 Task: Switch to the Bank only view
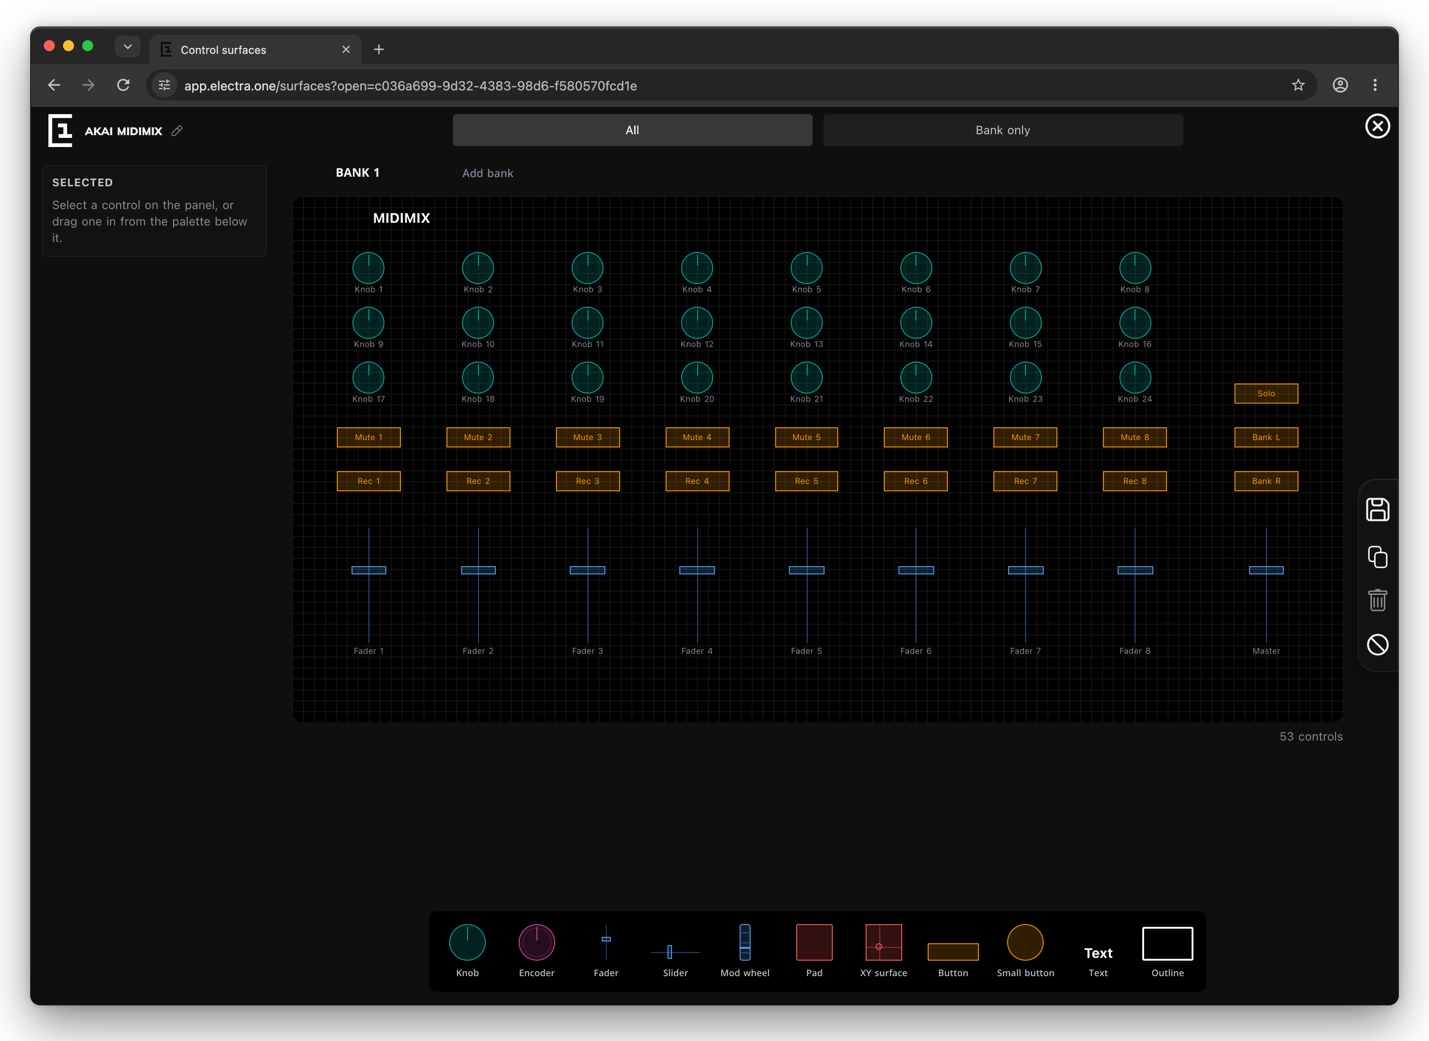[x=1003, y=130]
